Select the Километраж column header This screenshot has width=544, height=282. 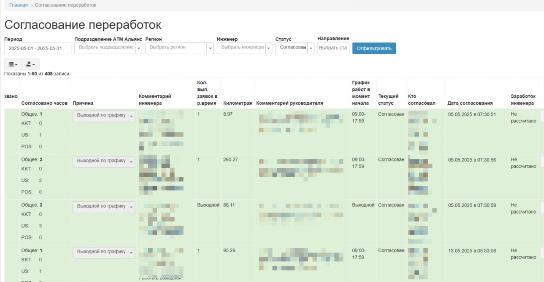point(238,103)
